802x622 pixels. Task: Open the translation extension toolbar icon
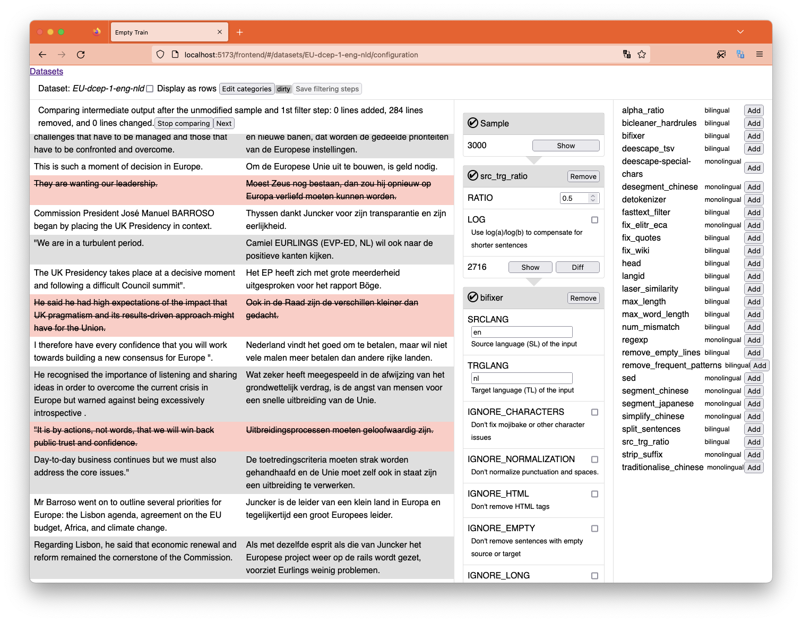(x=740, y=55)
